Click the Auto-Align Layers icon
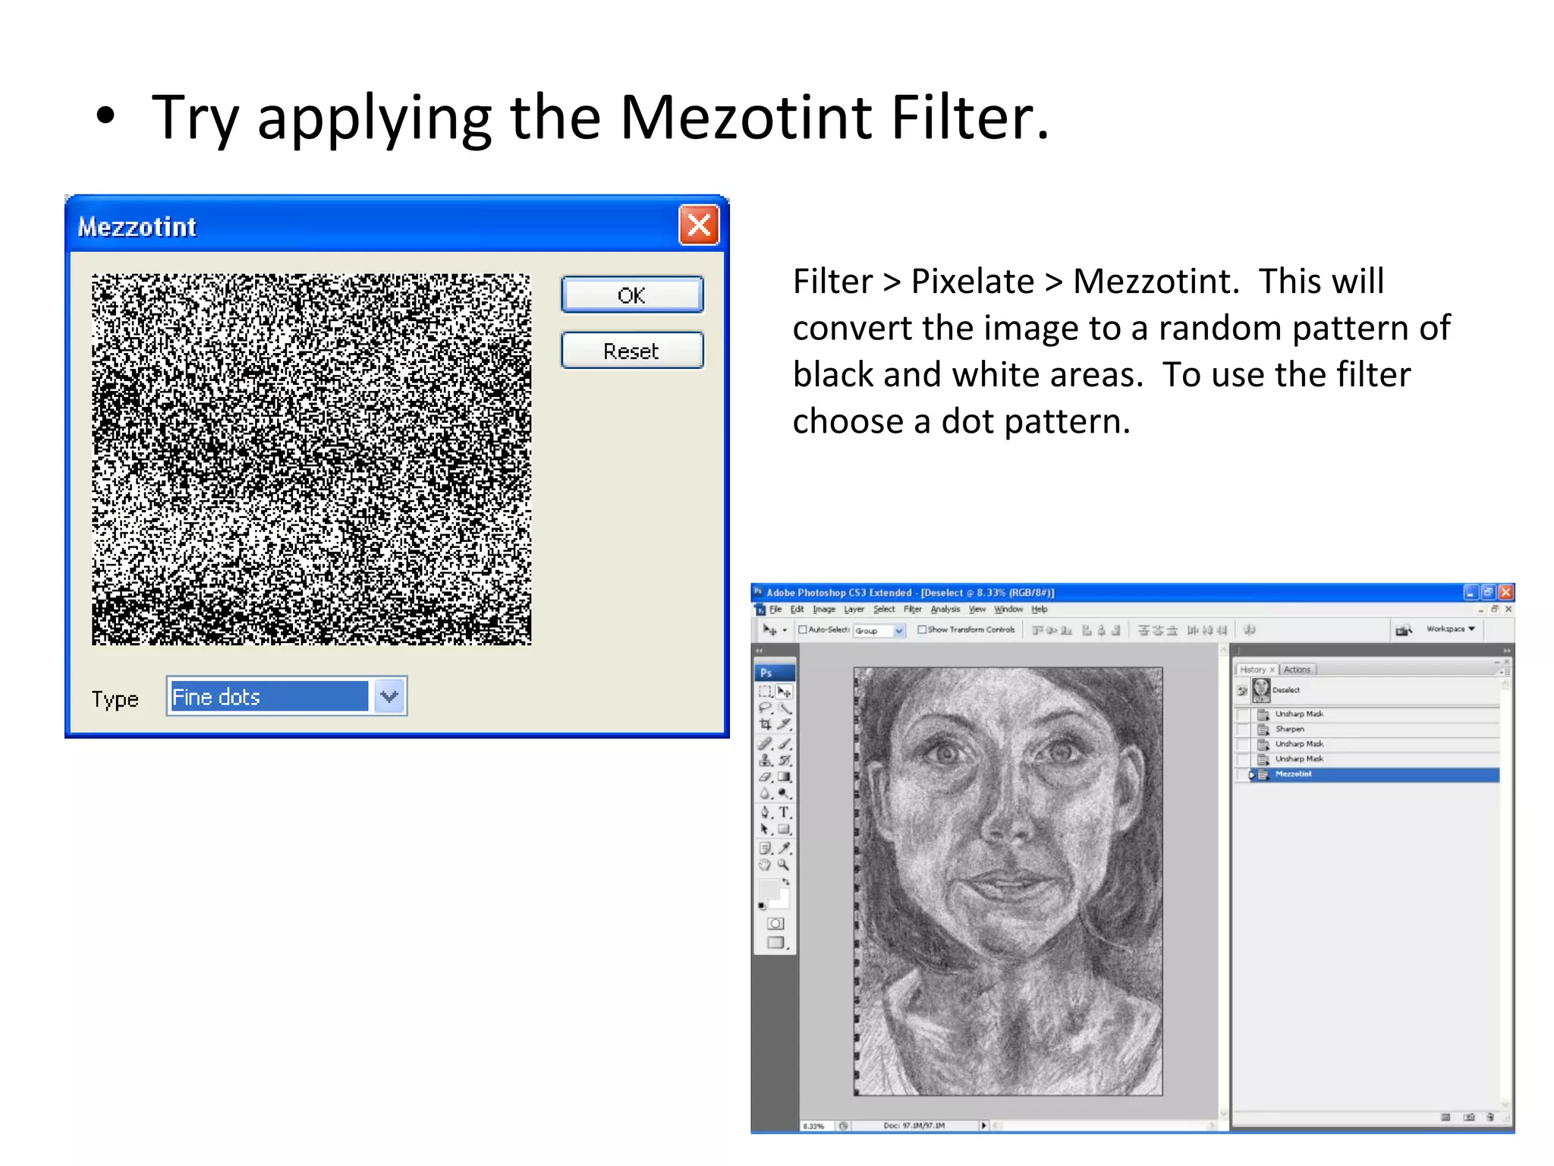Screen dimensions: 1554x1166 (x=1250, y=629)
